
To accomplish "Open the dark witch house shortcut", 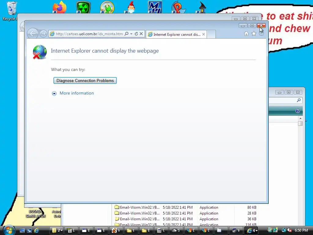I will point(202,7).
